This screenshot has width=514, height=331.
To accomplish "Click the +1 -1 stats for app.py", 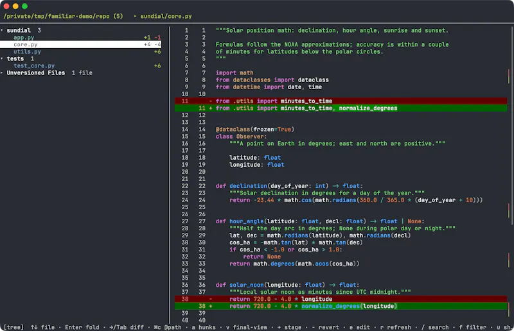I will click(152, 37).
